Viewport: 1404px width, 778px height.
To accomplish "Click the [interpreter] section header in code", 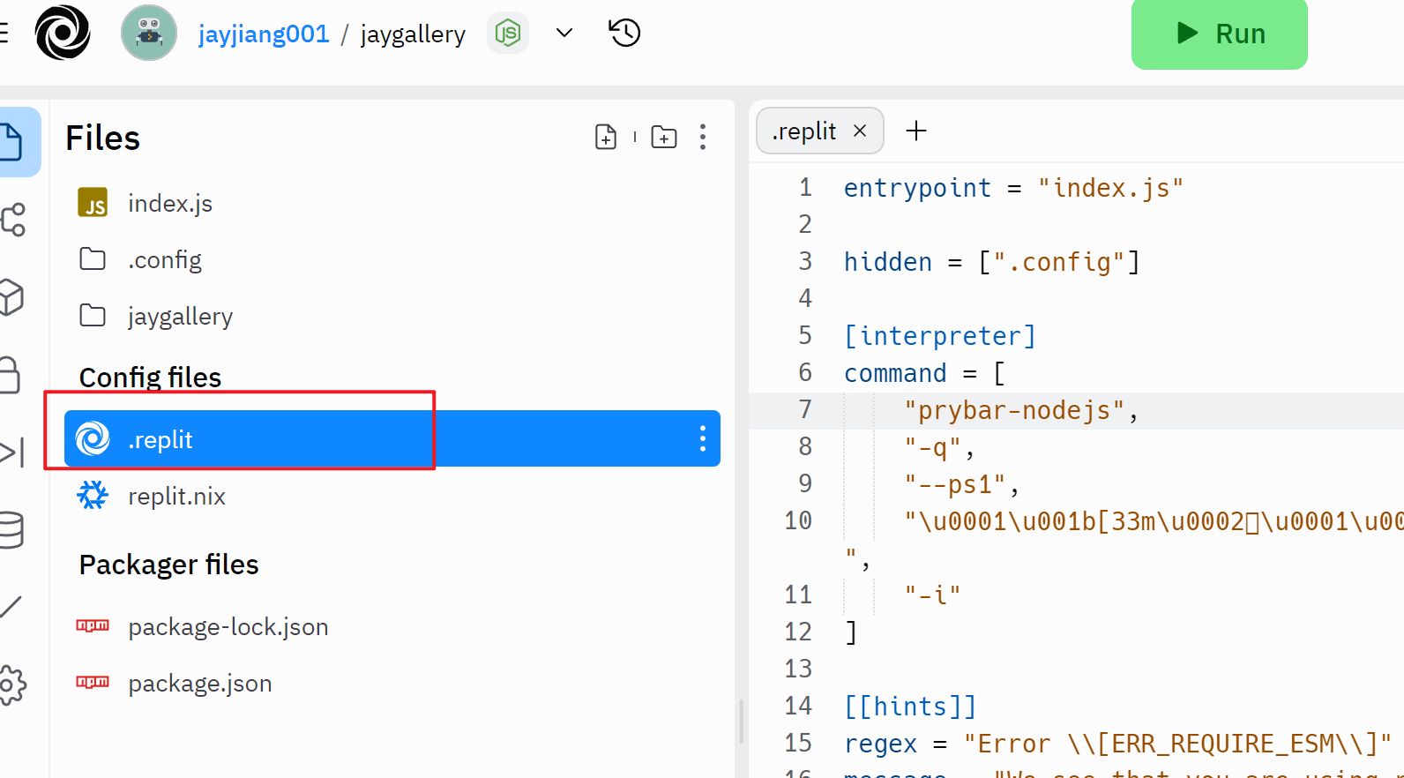I will click(x=940, y=336).
